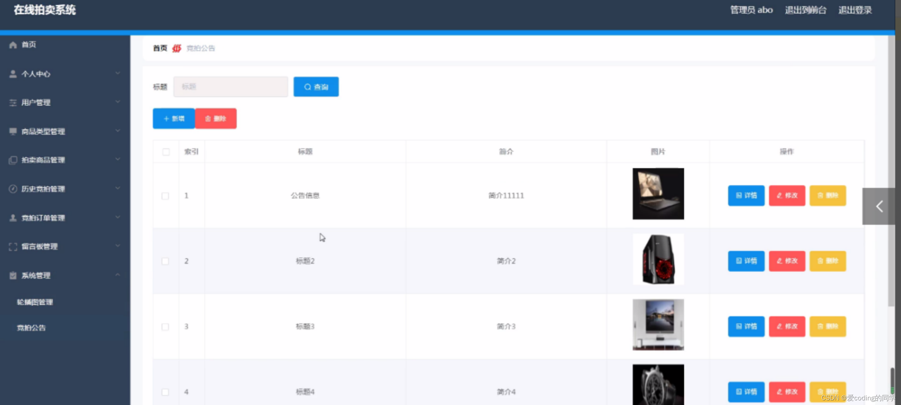Image resolution: width=901 pixels, height=405 pixels.
Task: Click the brackets icon beside 留言板管理
Action: [x=13, y=246]
